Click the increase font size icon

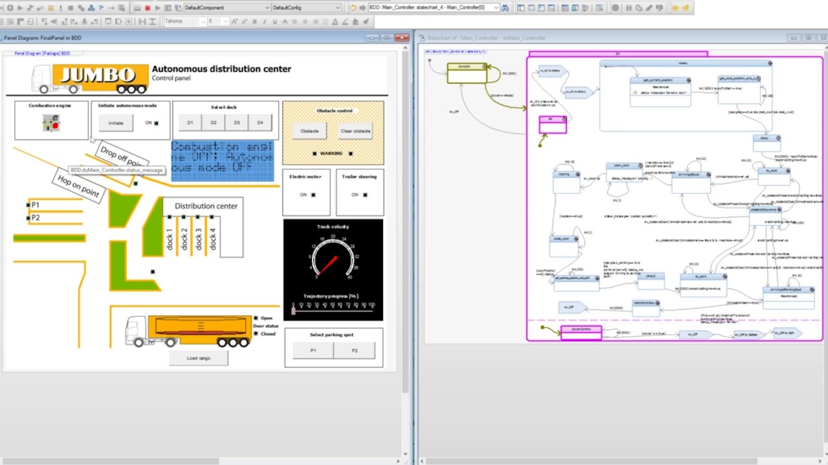[234, 21]
